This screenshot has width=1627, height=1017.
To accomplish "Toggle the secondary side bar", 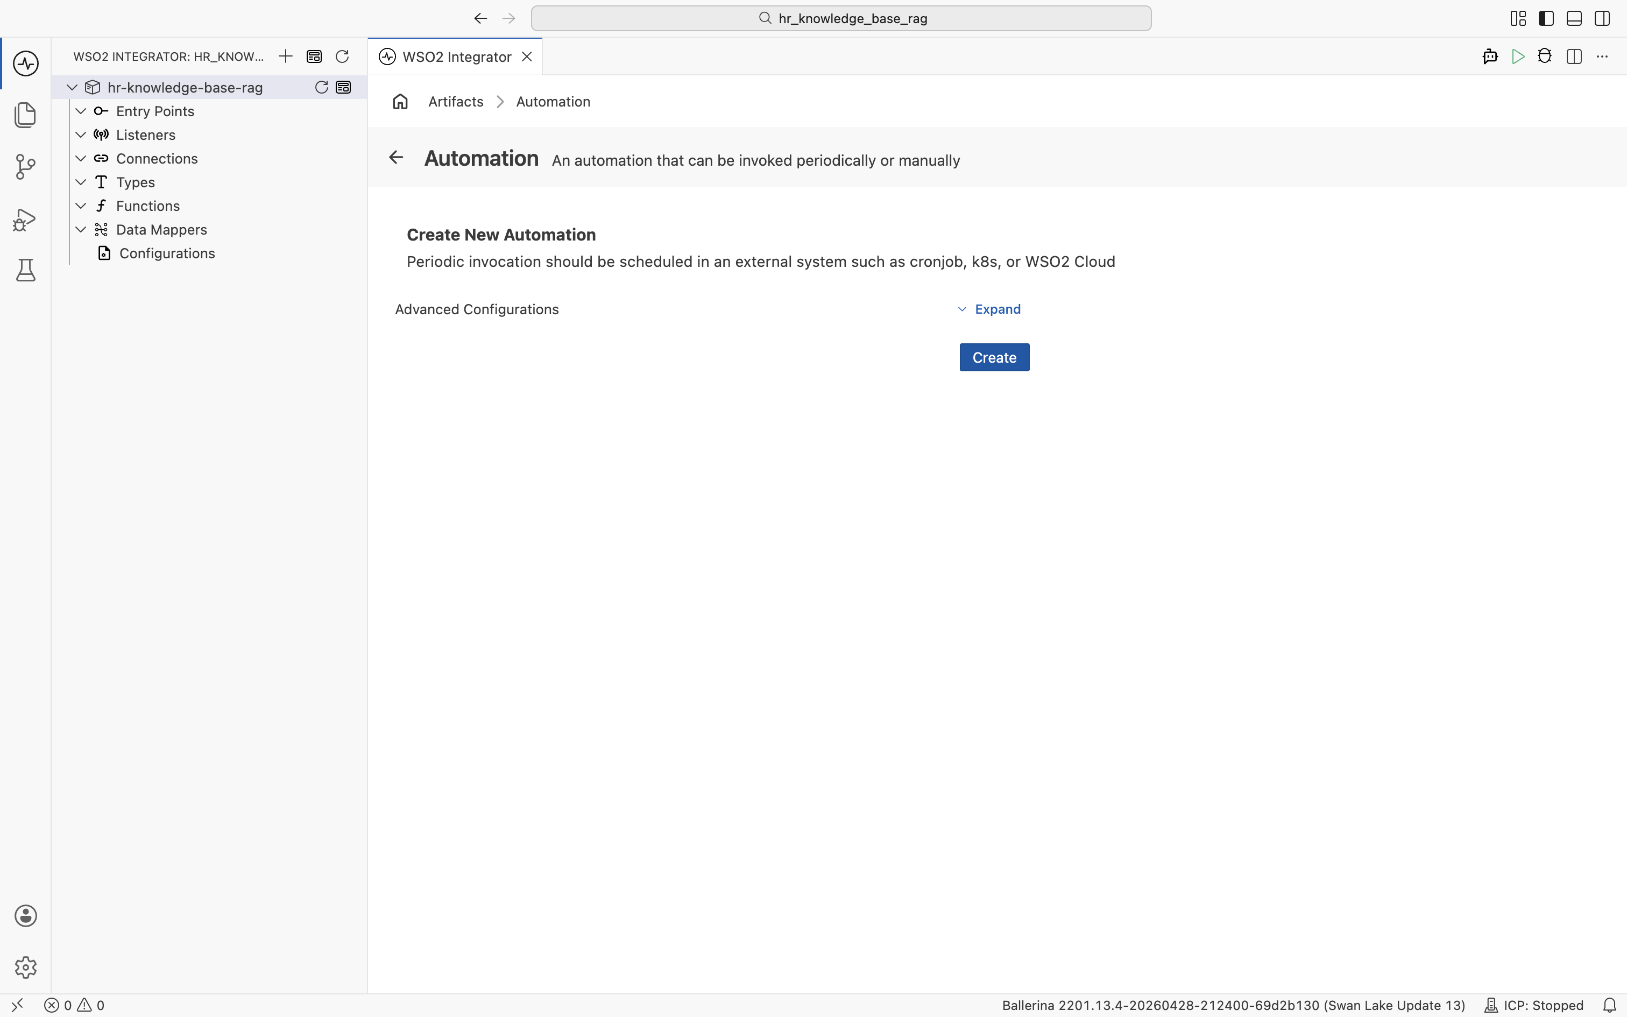I will [1602, 18].
